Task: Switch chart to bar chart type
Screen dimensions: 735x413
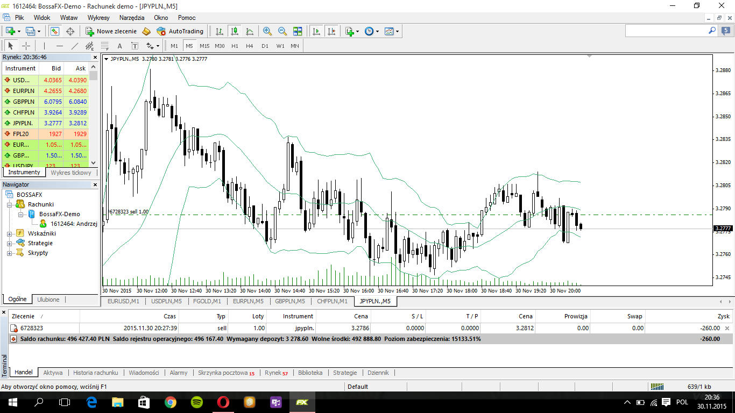Action: (x=219, y=31)
